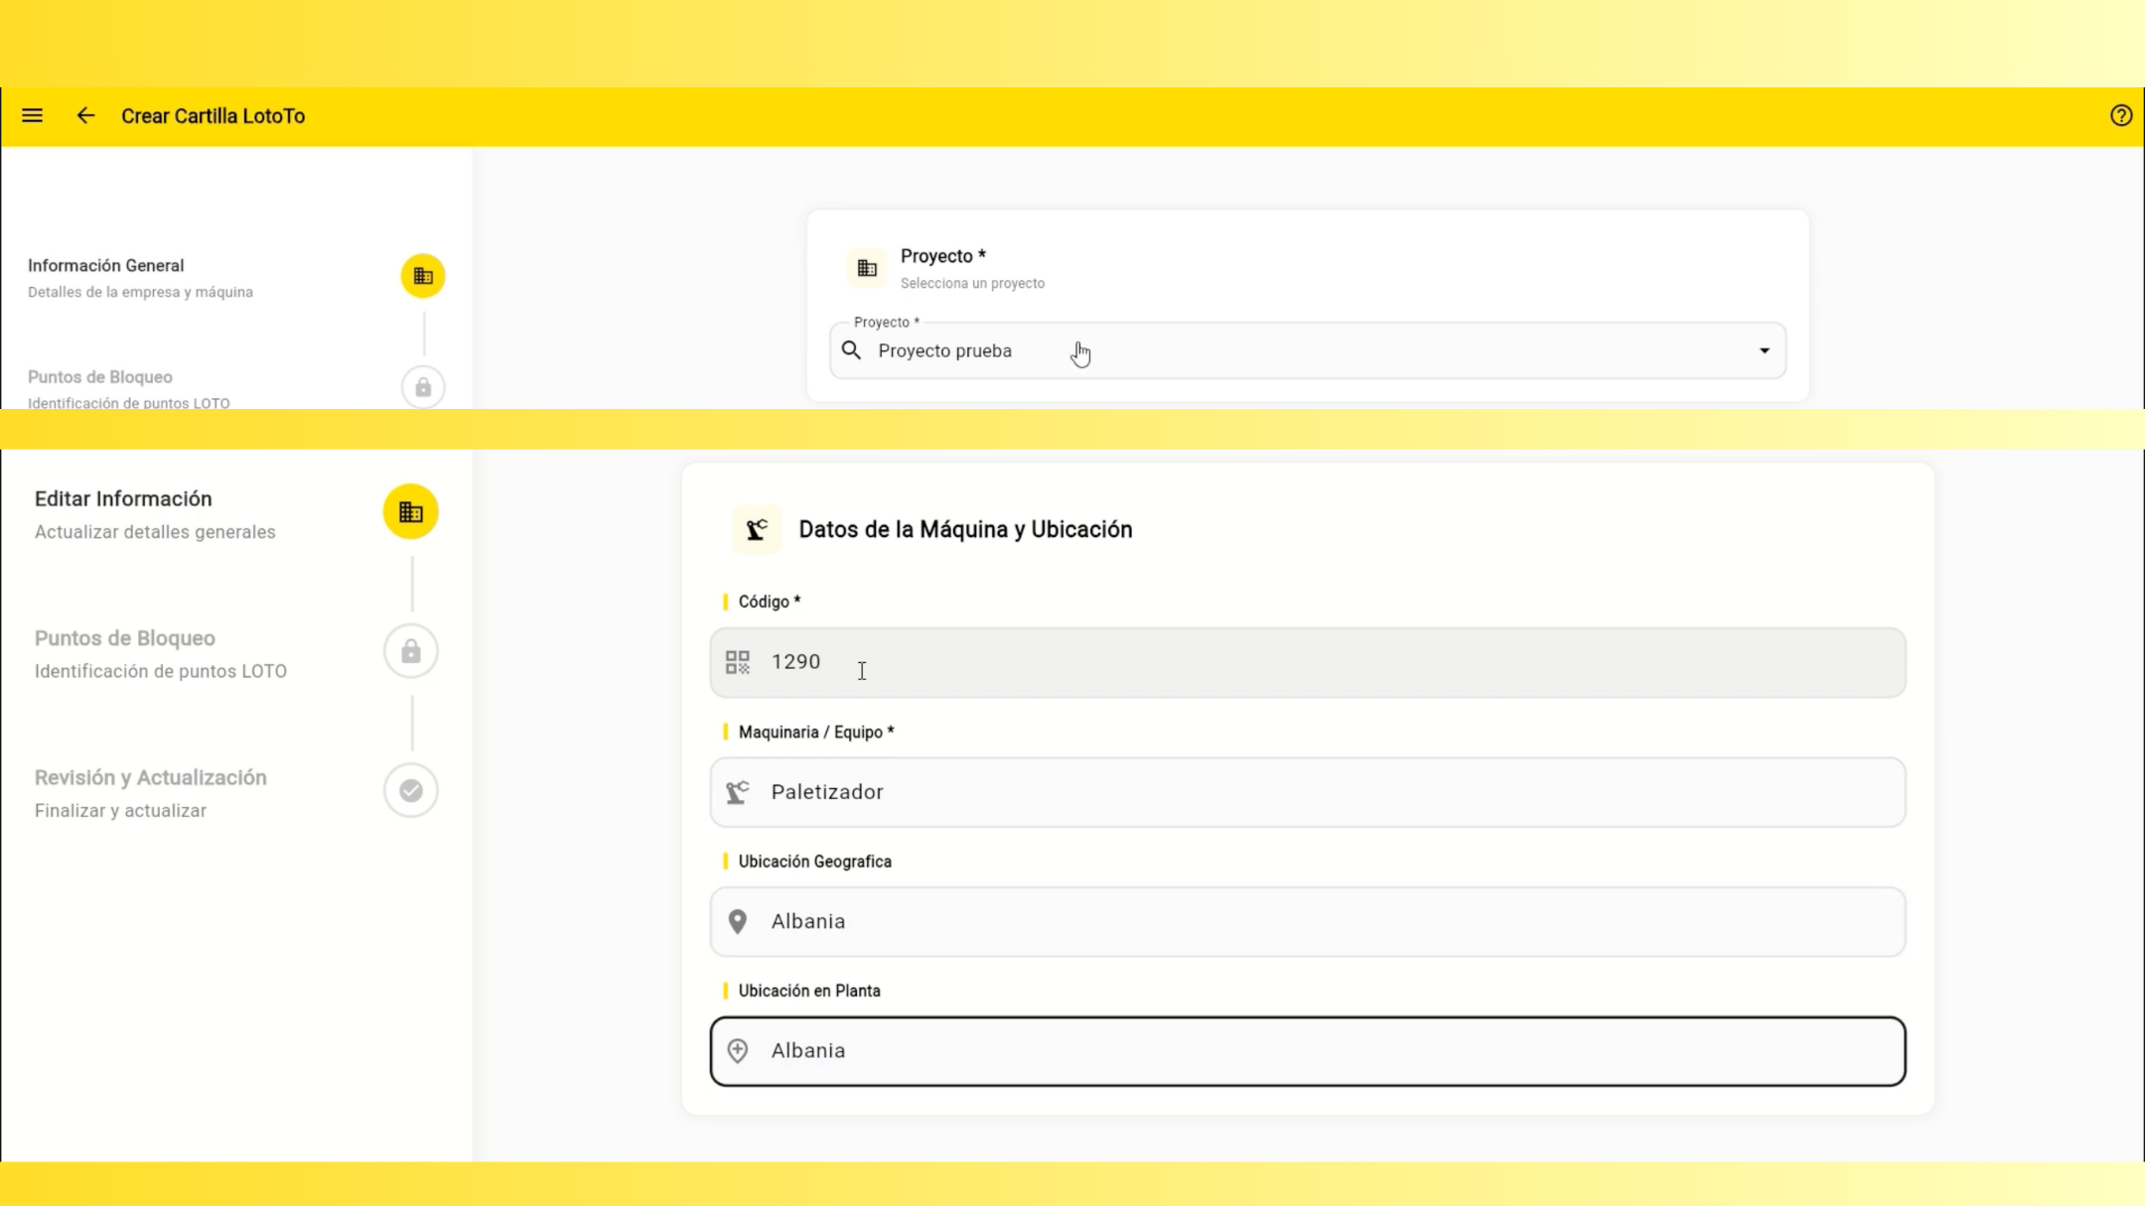This screenshot has width=2145, height=1206.
Task: Click the machinery icon in Maquinaria field
Action: (738, 792)
